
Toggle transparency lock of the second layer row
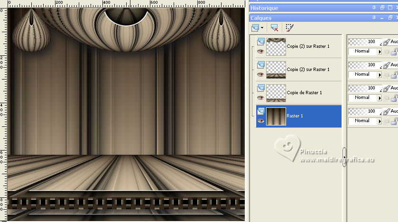[x=394, y=75]
